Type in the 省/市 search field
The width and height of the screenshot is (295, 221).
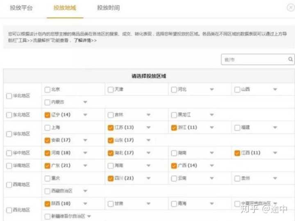coord(253,59)
